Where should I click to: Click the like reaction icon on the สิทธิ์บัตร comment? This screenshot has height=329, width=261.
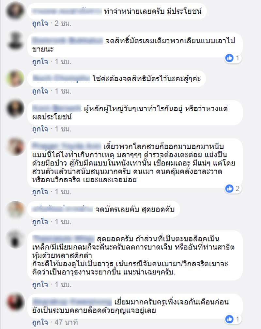click(229, 58)
